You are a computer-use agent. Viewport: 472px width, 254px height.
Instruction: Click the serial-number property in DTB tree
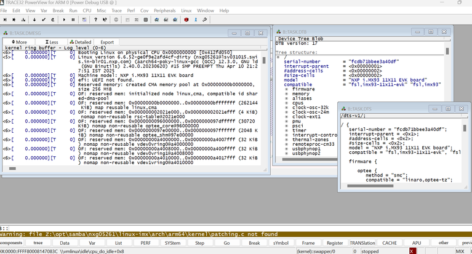click(302, 62)
